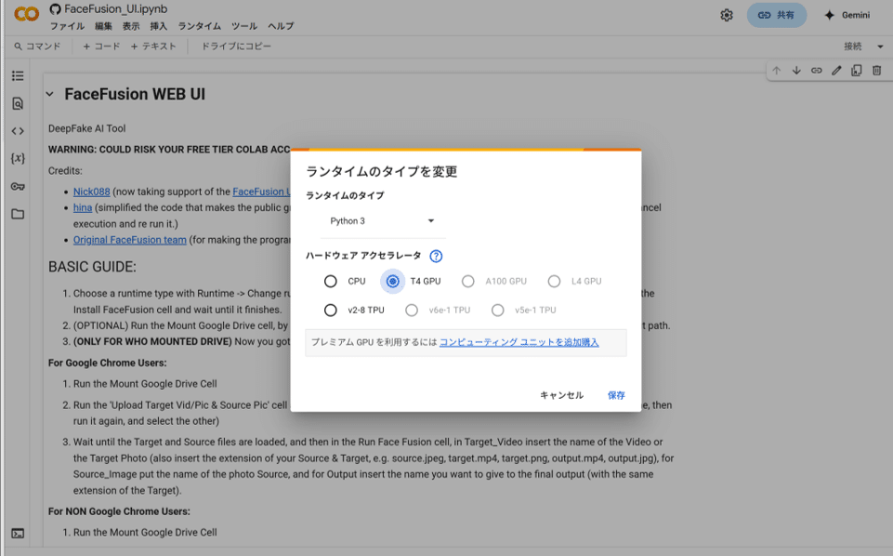
Task: Add a text cell with + テキスト
Action: 153,46
